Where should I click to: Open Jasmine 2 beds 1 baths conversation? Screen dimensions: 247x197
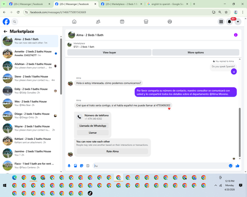[30, 153]
